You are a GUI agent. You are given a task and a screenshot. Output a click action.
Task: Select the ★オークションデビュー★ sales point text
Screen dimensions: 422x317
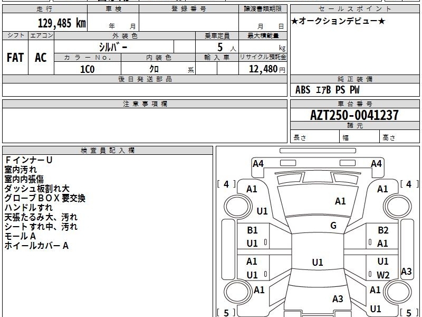coord(338,21)
